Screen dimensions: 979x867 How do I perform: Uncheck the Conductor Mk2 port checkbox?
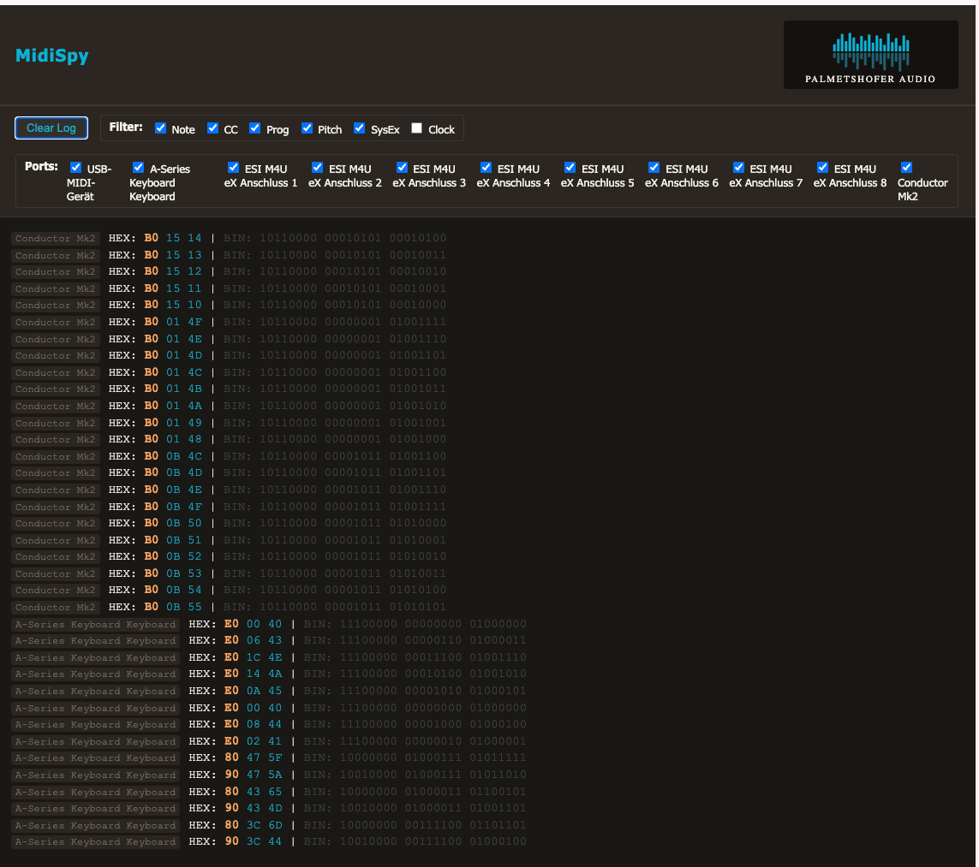906,167
